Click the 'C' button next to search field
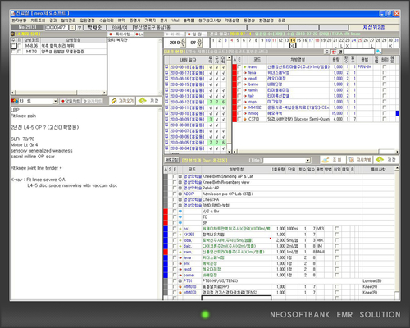The image size is (410, 328). pyautogui.click(x=327, y=52)
